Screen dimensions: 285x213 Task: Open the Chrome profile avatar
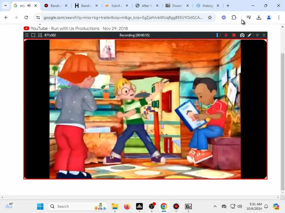point(269,17)
